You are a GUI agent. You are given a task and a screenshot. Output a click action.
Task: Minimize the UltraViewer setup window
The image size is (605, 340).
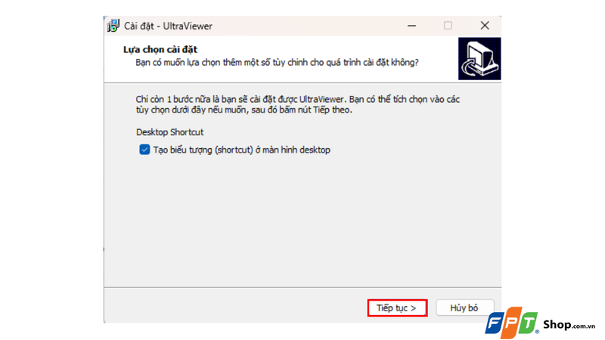[x=411, y=26]
